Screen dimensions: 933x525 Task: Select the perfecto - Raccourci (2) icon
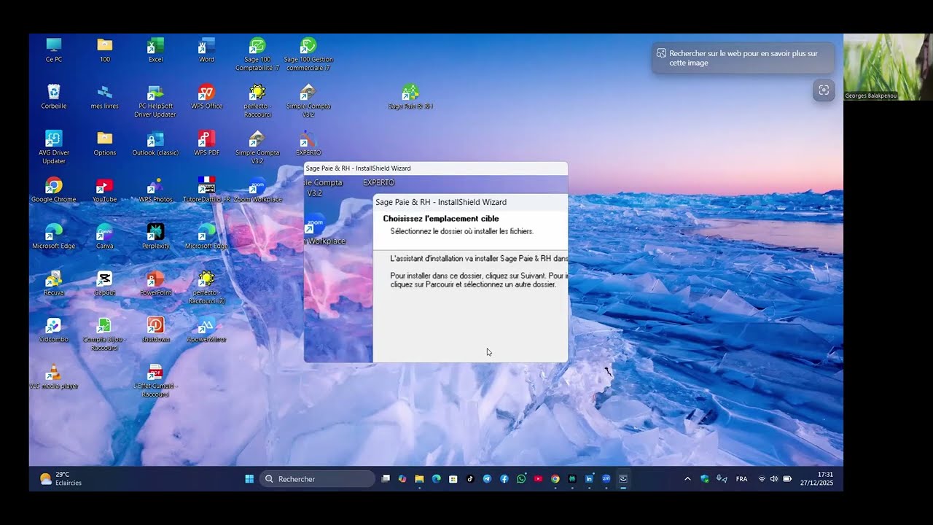point(207,287)
